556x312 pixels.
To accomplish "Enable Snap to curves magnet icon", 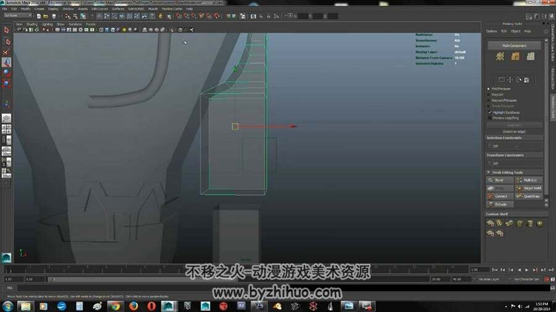I will [186, 16].
